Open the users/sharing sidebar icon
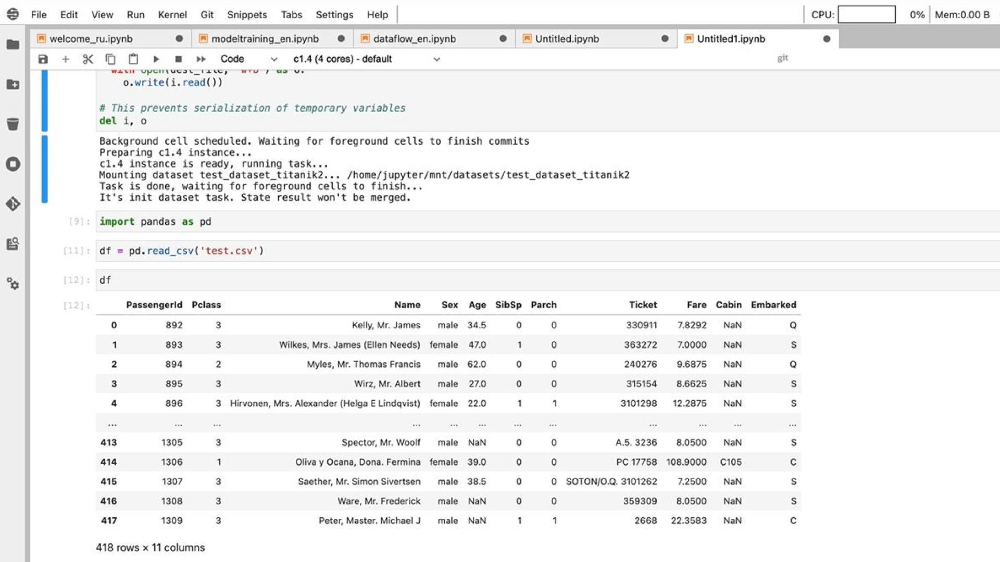Viewport: 1000px width, 562px height. pyautogui.click(x=13, y=244)
